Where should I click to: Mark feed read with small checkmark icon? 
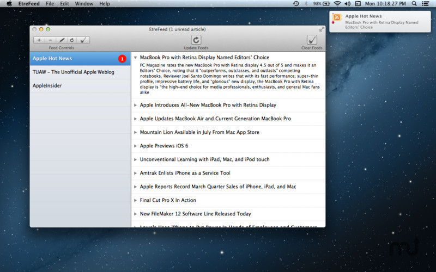83,40
